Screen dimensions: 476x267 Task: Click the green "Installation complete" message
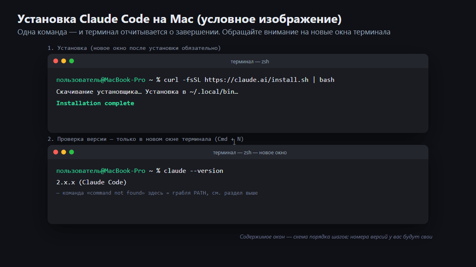point(95,103)
